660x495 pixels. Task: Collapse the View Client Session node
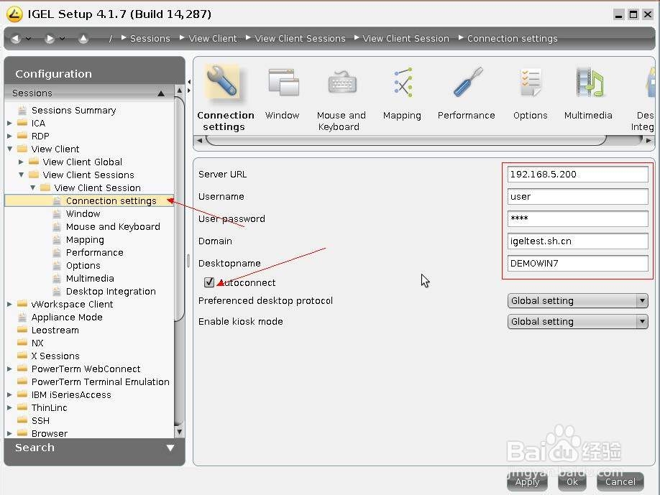point(33,188)
